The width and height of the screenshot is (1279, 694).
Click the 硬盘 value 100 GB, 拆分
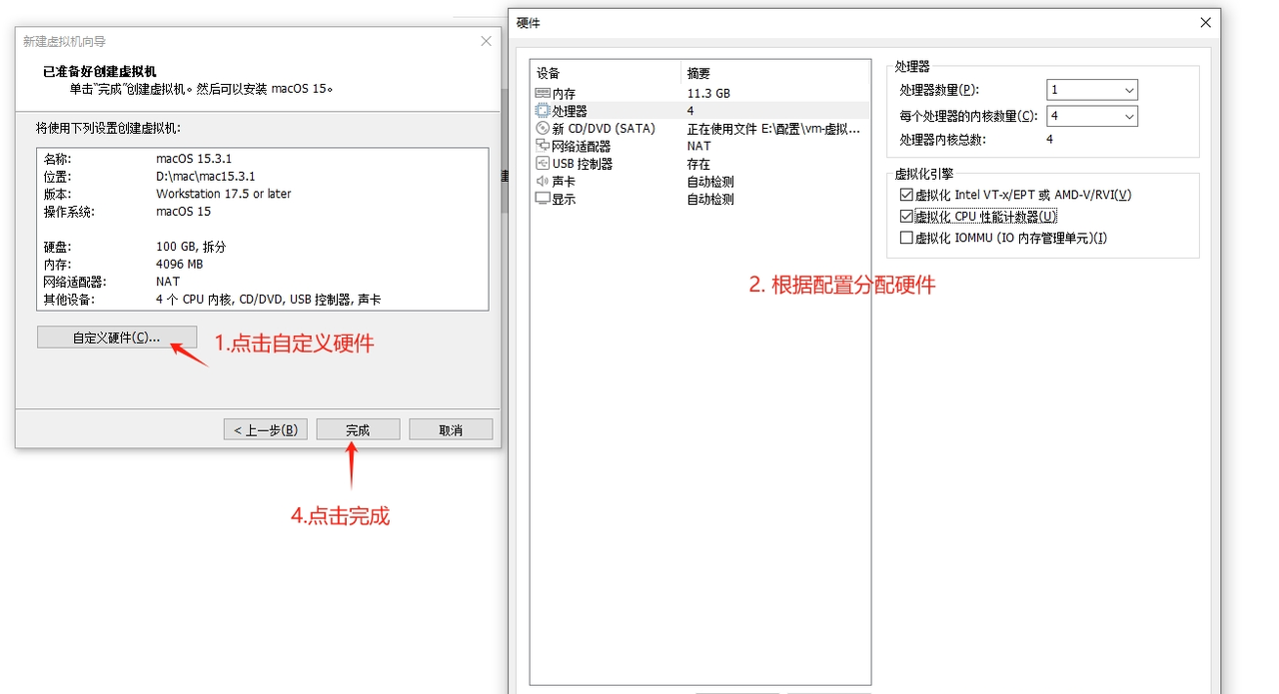pos(190,247)
